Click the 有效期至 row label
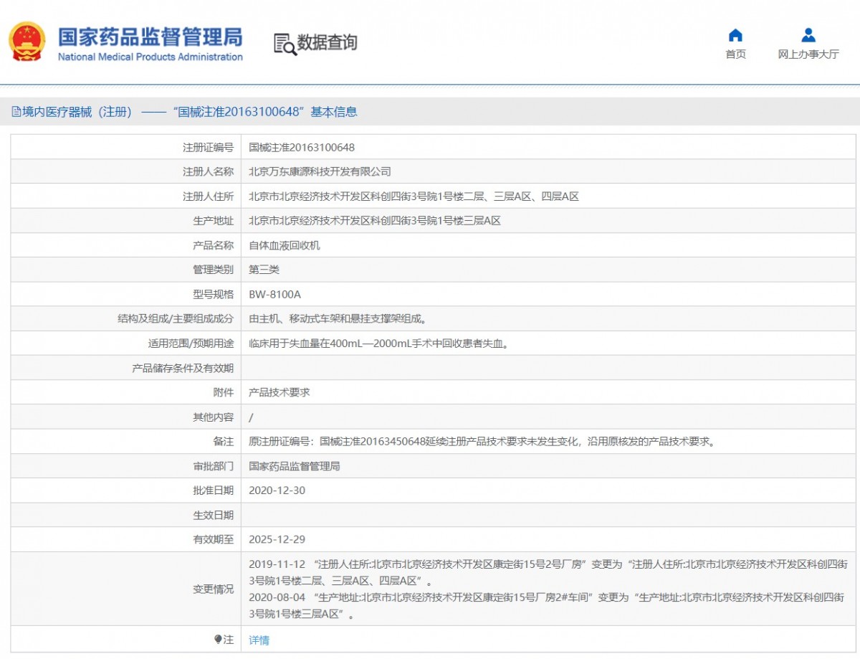Viewport: 860px width, 659px height. coord(213,539)
